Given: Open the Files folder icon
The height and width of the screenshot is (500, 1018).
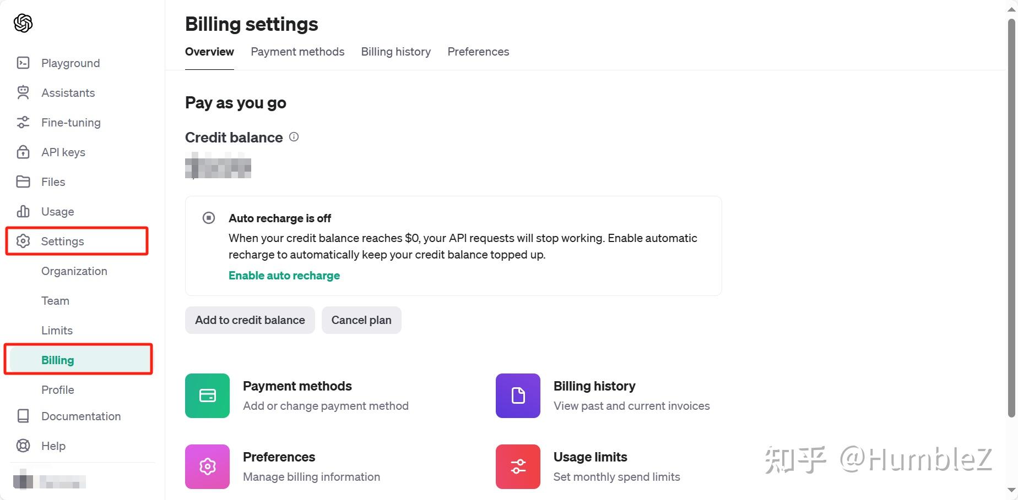Looking at the screenshot, I should tap(23, 182).
